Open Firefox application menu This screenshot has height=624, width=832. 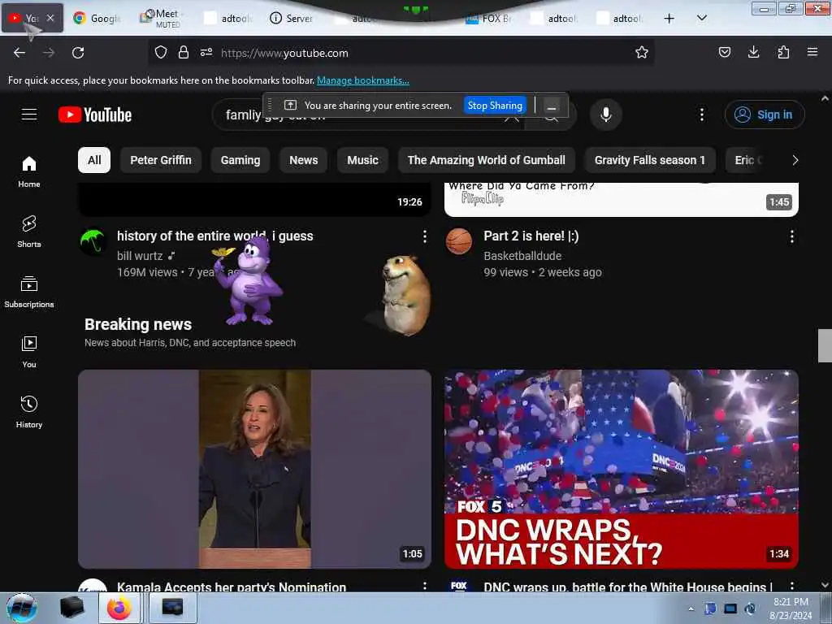812,52
